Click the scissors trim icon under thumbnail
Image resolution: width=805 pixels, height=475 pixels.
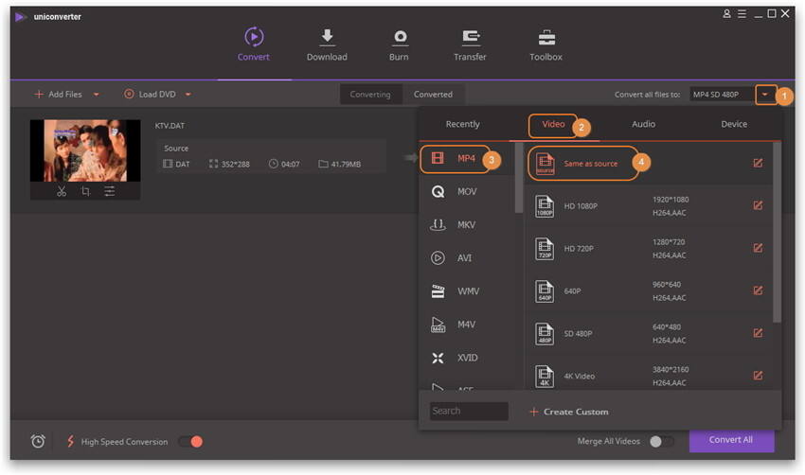pos(62,191)
